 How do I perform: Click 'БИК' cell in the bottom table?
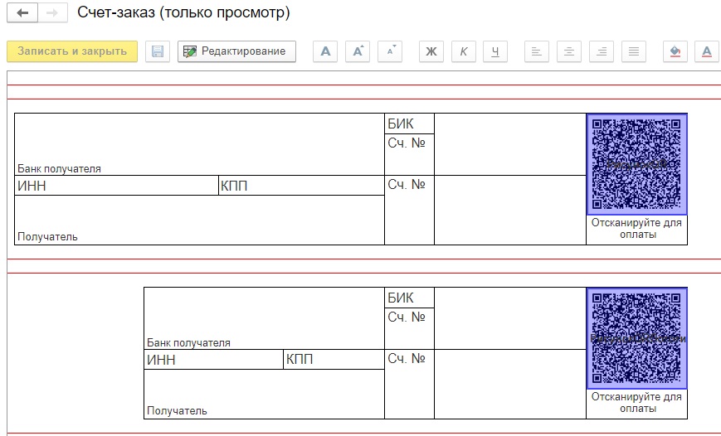click(409, 298)
